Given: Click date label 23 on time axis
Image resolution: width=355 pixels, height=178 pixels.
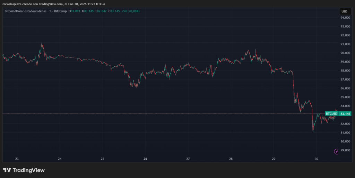Looking at the screenshot, I should (17, 159).
